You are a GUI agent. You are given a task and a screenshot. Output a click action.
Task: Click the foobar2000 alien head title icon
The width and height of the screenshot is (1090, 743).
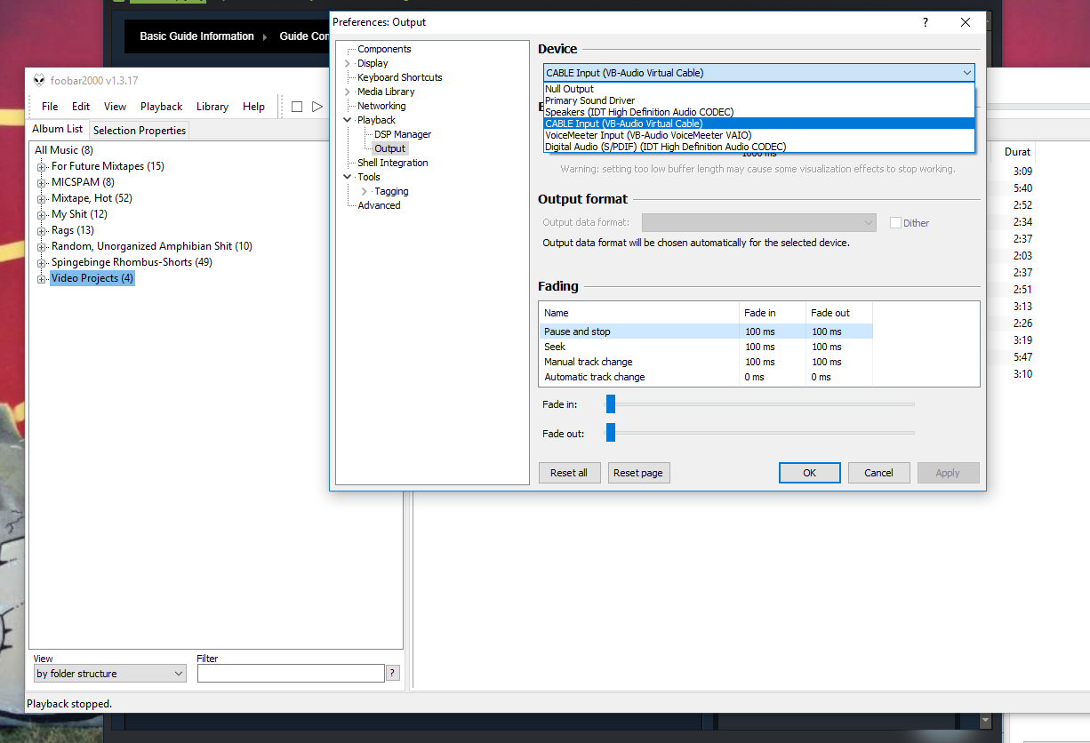pos(39,81)
